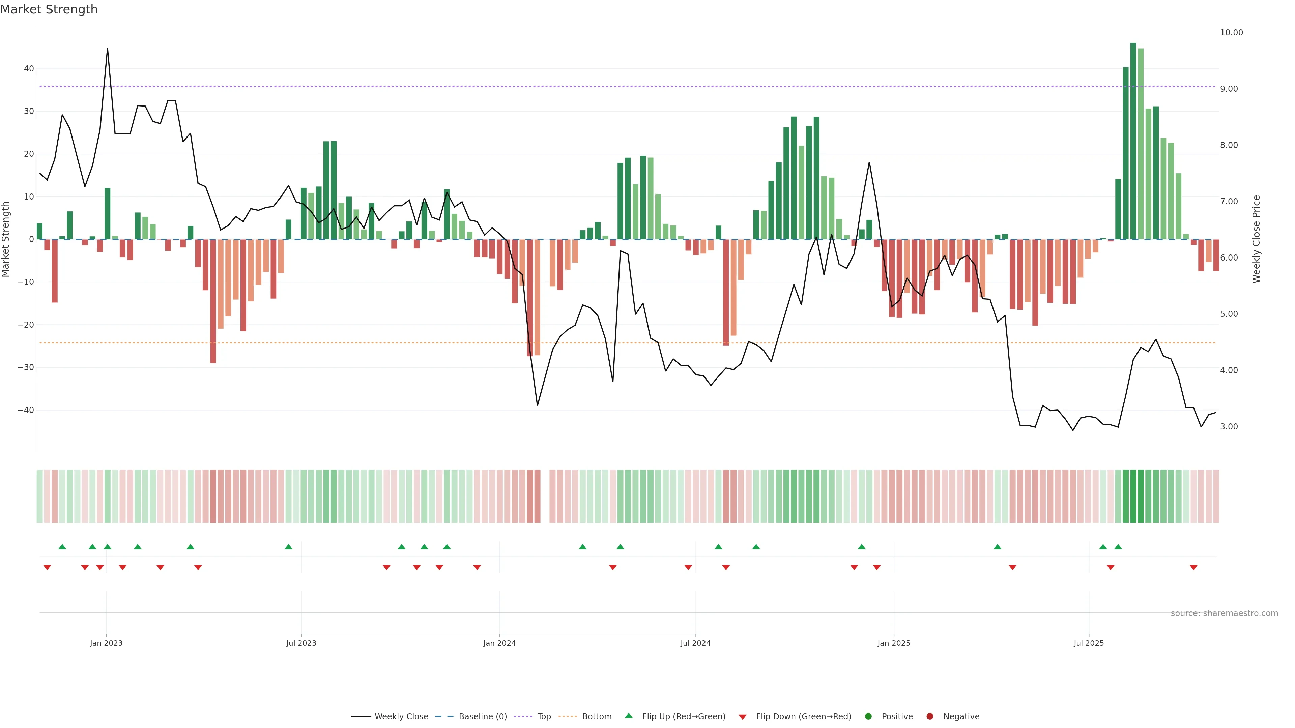
Task: Toggle the Top legend entry
Action: [544, 717]
